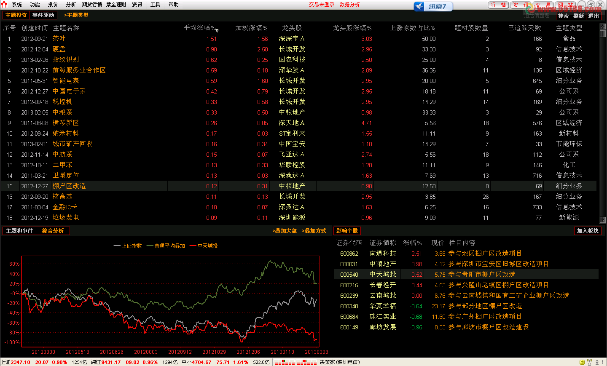Sort by 上涨家数占比% column header
This screenshot has width=607, height=366.
pos(412,28)
